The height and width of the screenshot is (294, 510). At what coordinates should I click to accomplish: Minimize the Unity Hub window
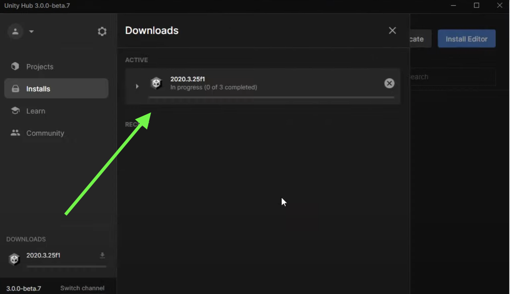coord(453,5)
